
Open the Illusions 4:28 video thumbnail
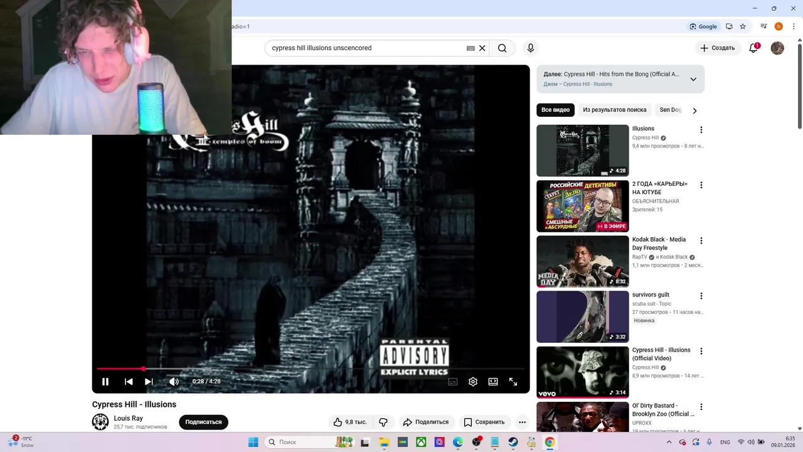pos(582,151)
